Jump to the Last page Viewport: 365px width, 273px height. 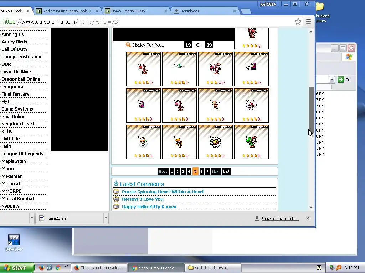226,171
